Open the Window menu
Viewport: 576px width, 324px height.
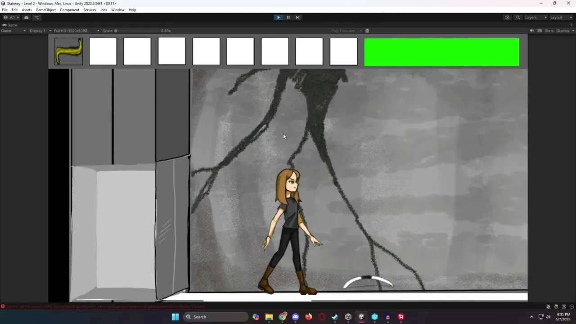118,10
